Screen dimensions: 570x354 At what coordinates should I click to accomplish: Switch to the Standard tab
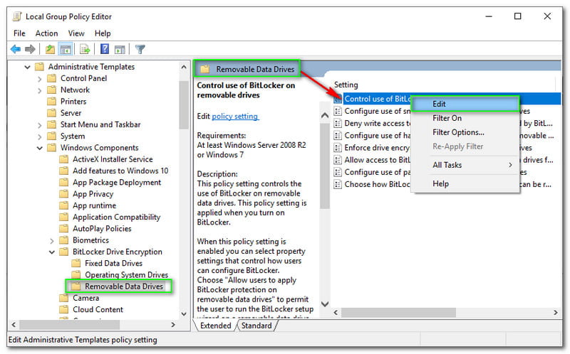click(x=256, y=326)
